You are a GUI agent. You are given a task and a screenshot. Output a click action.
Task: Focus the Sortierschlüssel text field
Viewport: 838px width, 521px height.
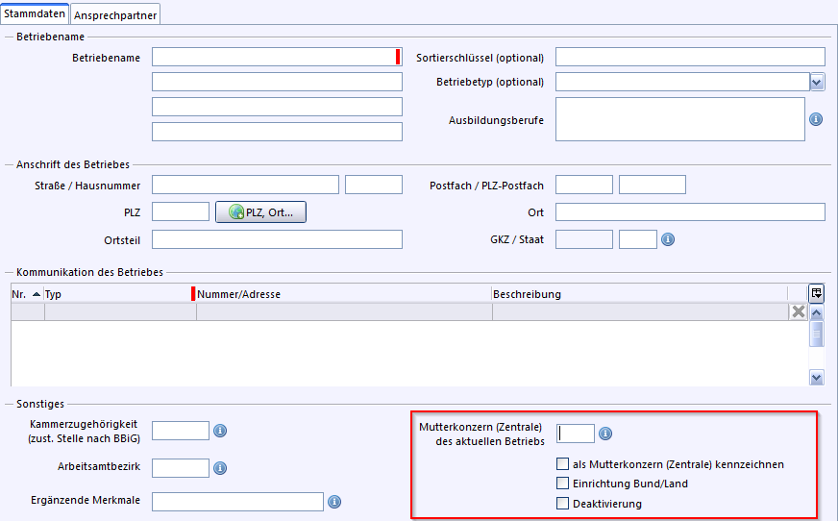(689, 58)
